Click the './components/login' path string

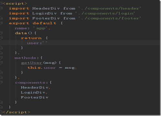point(105,13)
